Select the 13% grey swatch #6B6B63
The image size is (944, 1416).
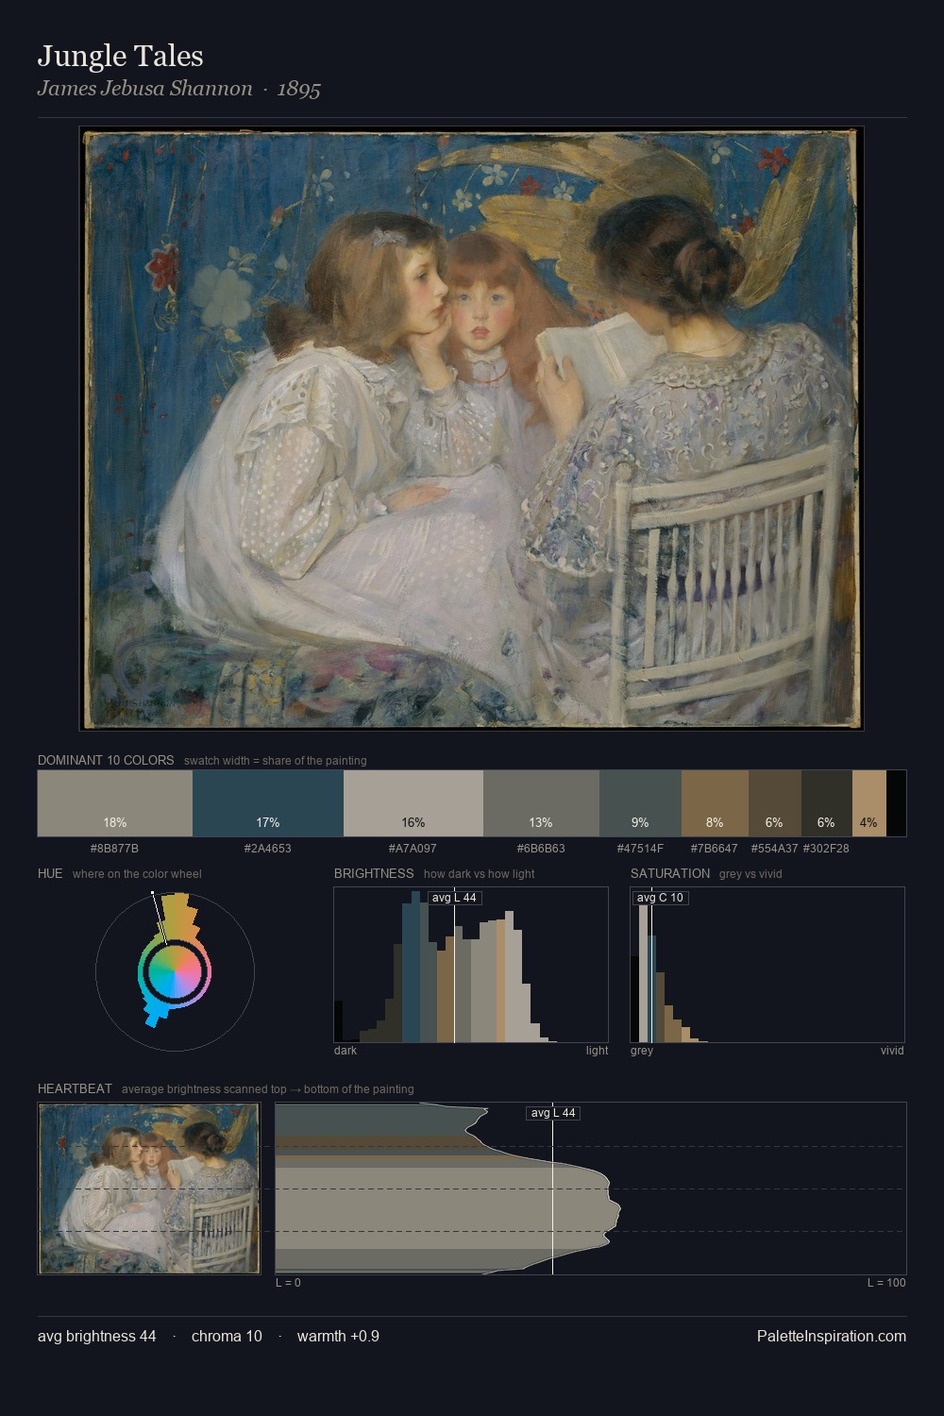point(541,803)
